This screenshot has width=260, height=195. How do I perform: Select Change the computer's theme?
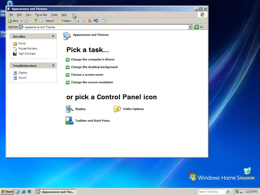tap(93, 59)
